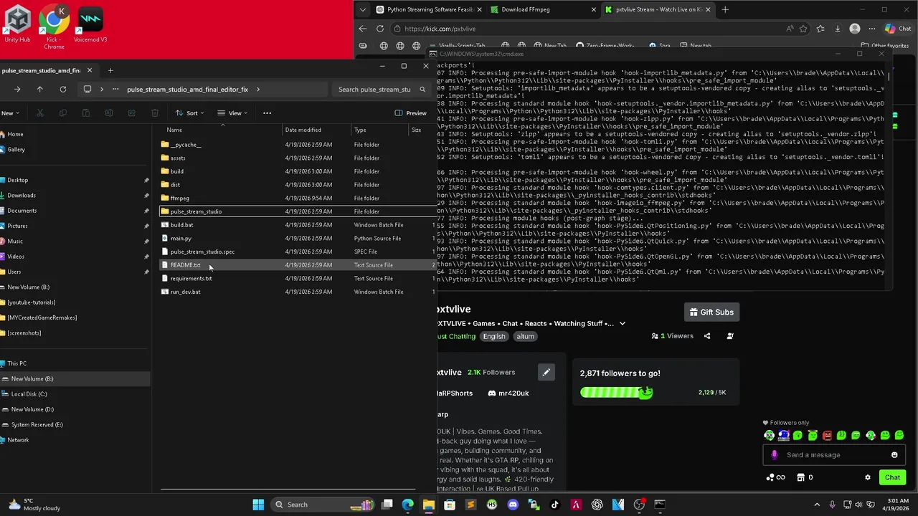
Task: Open the Unity Hub desktop shortcut
Action: click(17, 24)
